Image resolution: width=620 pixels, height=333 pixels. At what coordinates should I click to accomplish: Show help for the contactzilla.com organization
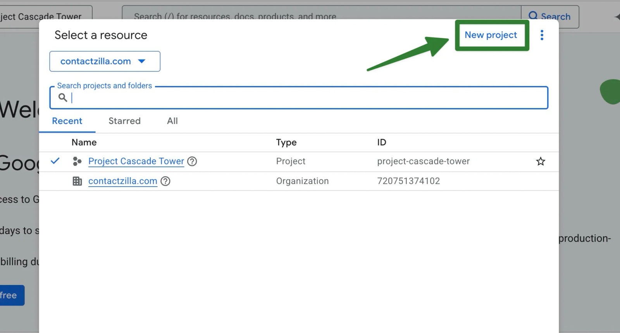165,181
